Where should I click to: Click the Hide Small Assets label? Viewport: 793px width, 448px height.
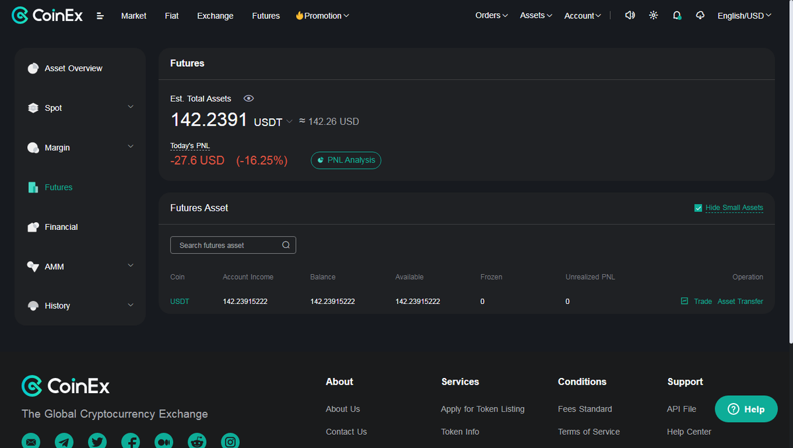click(x=734, y=207)
